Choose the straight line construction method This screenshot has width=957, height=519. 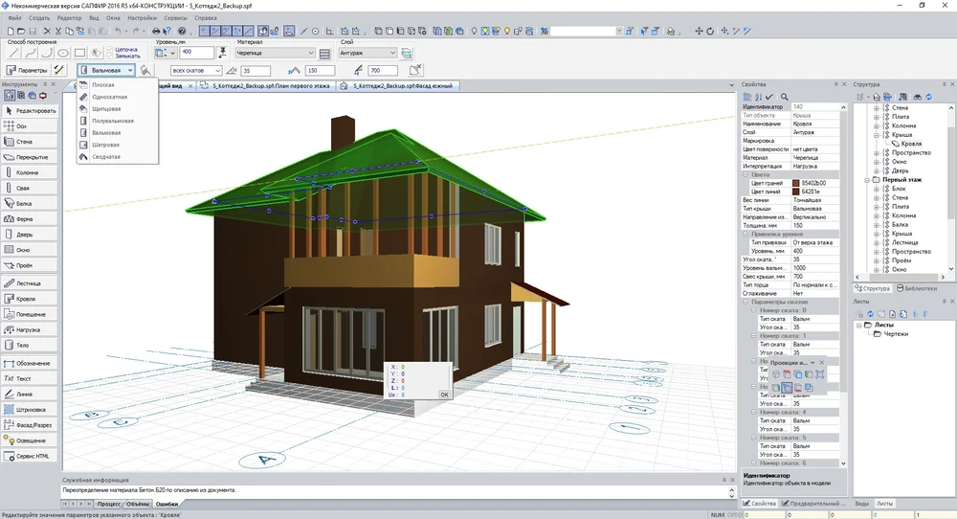(14, 53)
